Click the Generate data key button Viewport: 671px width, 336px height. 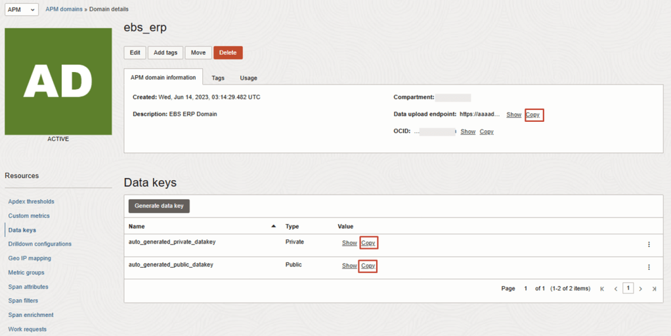coord(159,206)
